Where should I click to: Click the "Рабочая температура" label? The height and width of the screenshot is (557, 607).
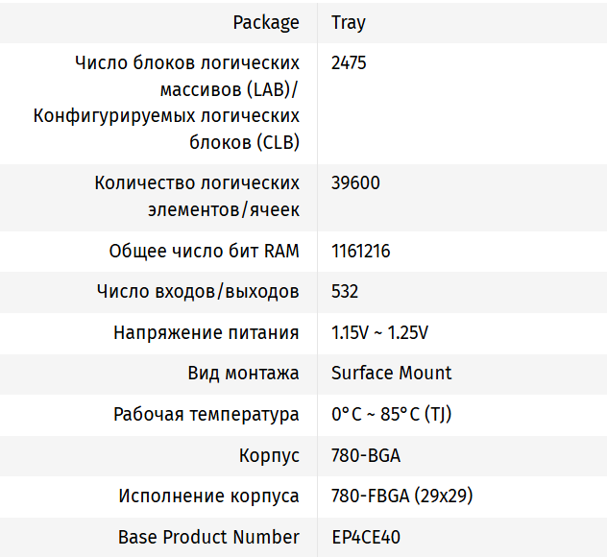click(206, 415)
